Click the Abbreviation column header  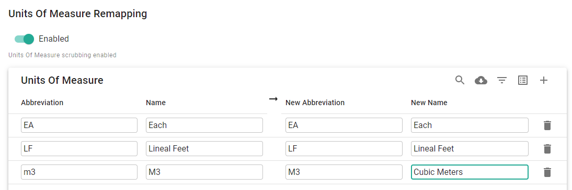point(42,103)
